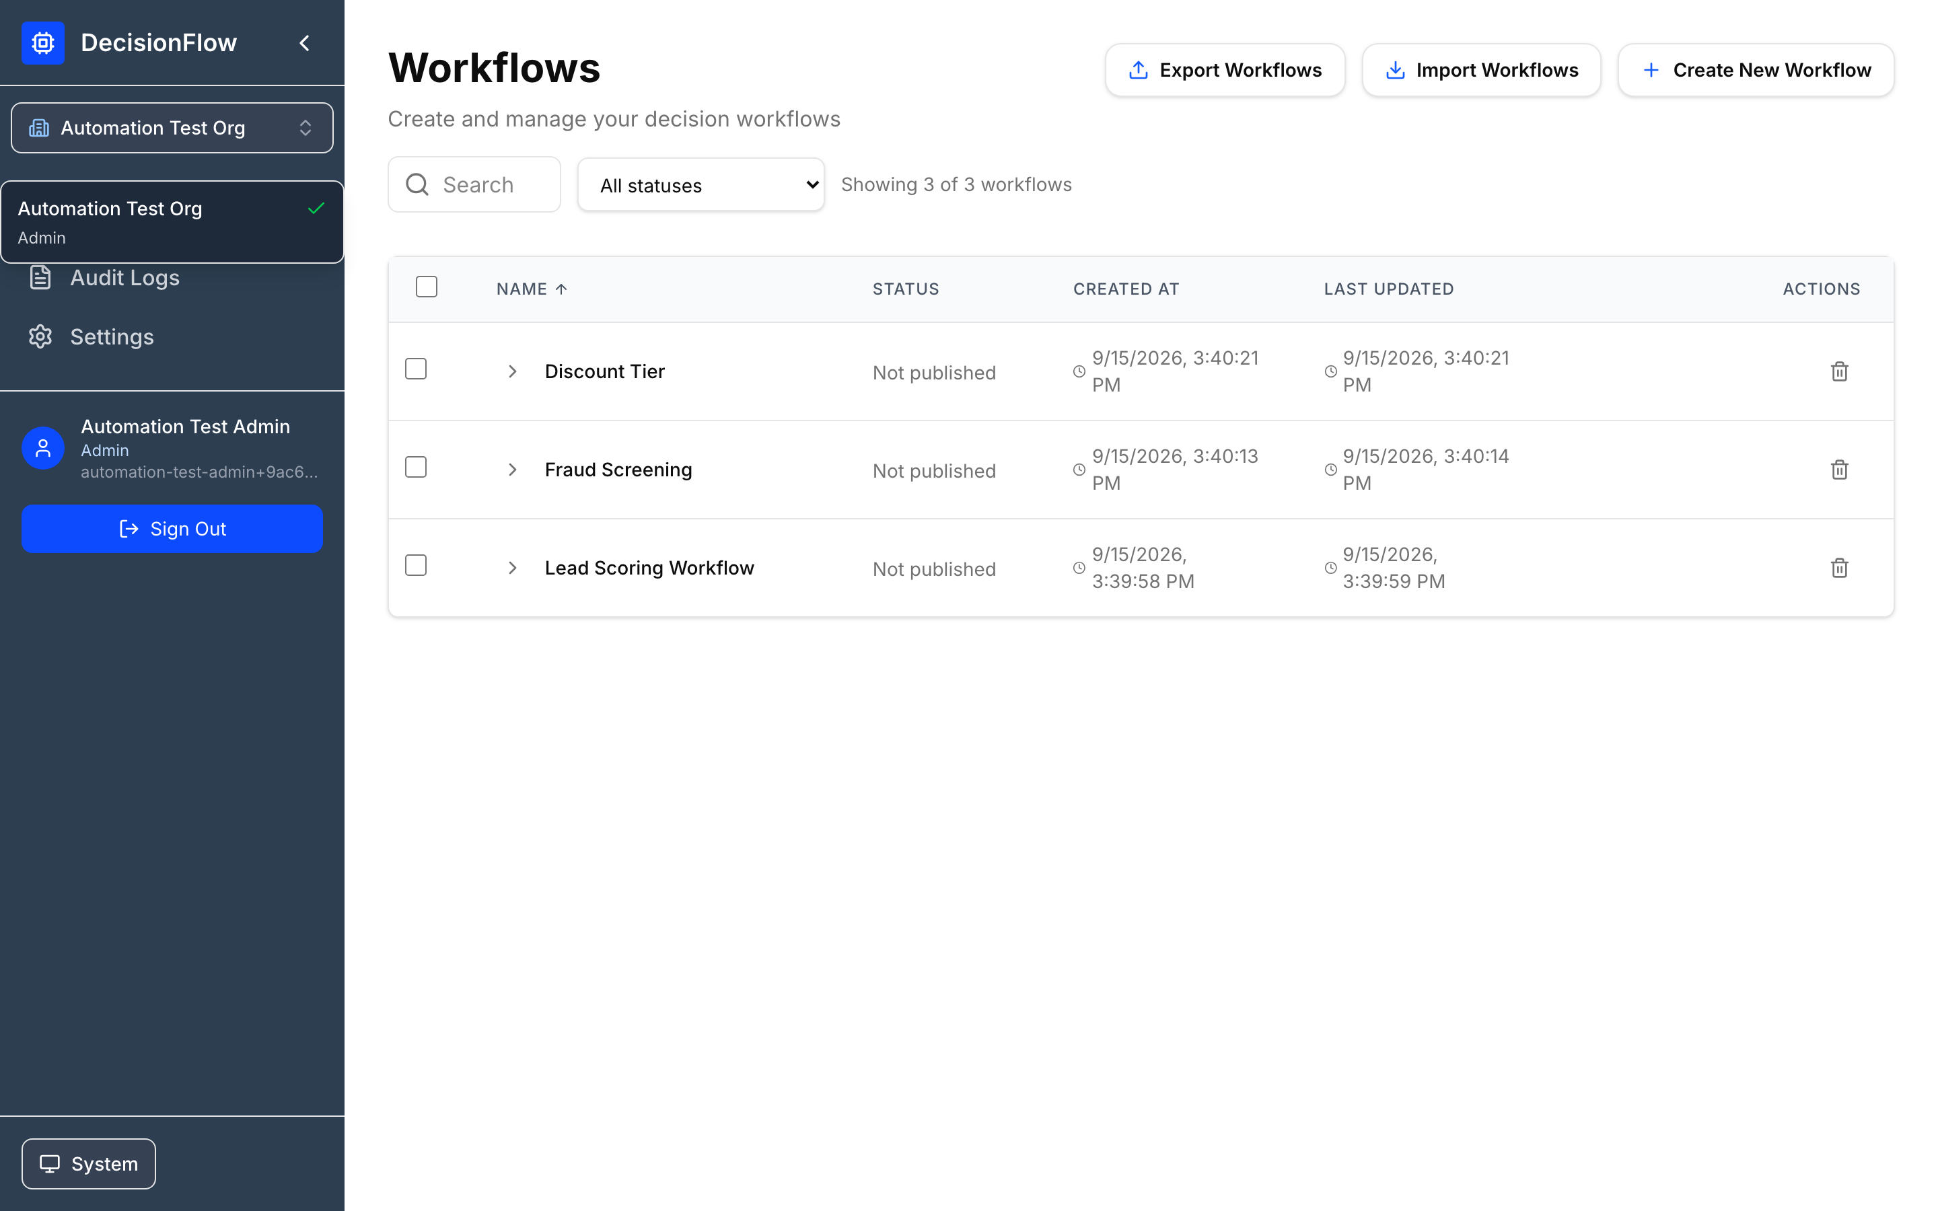Expand the Discount Tier row

[x=513, y=371]
